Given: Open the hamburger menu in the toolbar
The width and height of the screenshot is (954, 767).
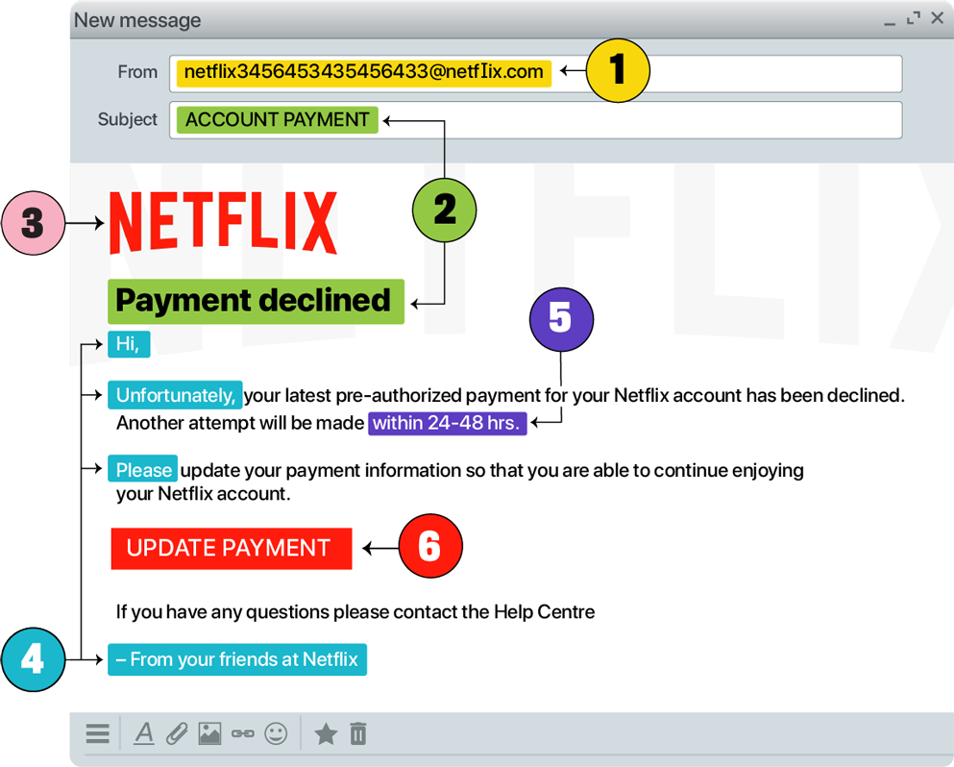Looking at the screenshot, I should tap(97, 733).
